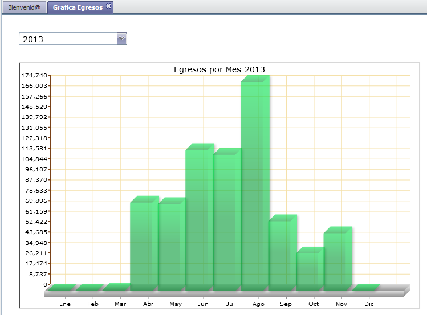Viewport: 427px width, 315px height.
Task: Open the year dropdown arrow
Action: coord(121,39)
